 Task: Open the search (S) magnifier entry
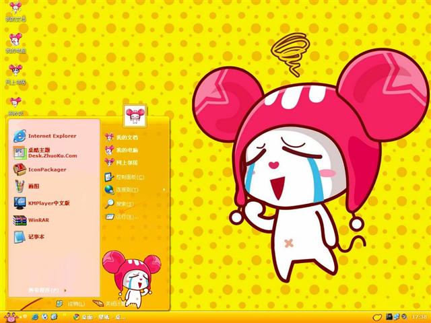(119, 204)
